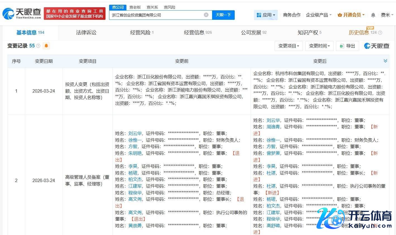Switch to the 法律诉讼 tab
Screen dimensions: 396x235
pyautogui.click(x=86, y=33)
